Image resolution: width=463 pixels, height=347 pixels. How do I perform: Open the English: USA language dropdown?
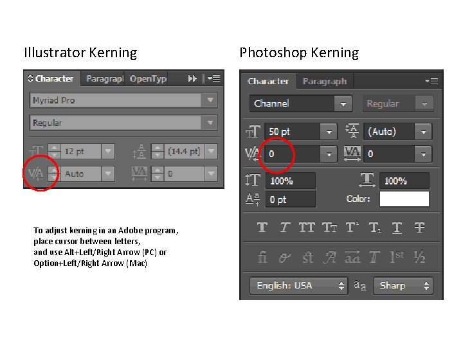[298, 285]
